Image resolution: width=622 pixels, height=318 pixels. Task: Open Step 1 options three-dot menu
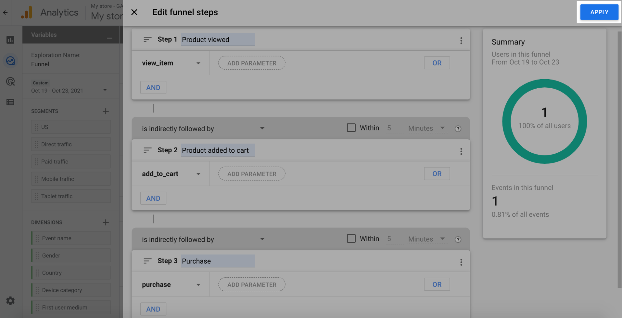click(461, 40)
